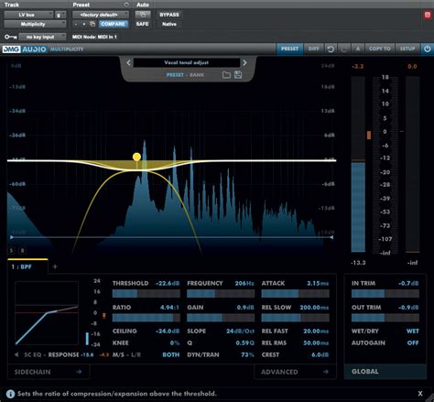434x402 pixels.
Task: Save preset using floppy disk icon
Action: click(x=238, y=75)
